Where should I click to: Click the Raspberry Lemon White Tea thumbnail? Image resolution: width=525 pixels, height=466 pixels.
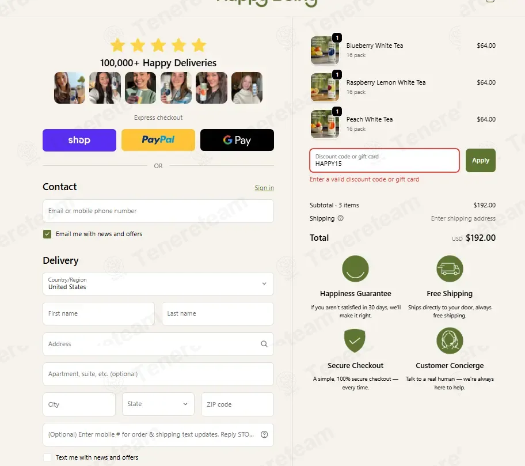(325, 87)
